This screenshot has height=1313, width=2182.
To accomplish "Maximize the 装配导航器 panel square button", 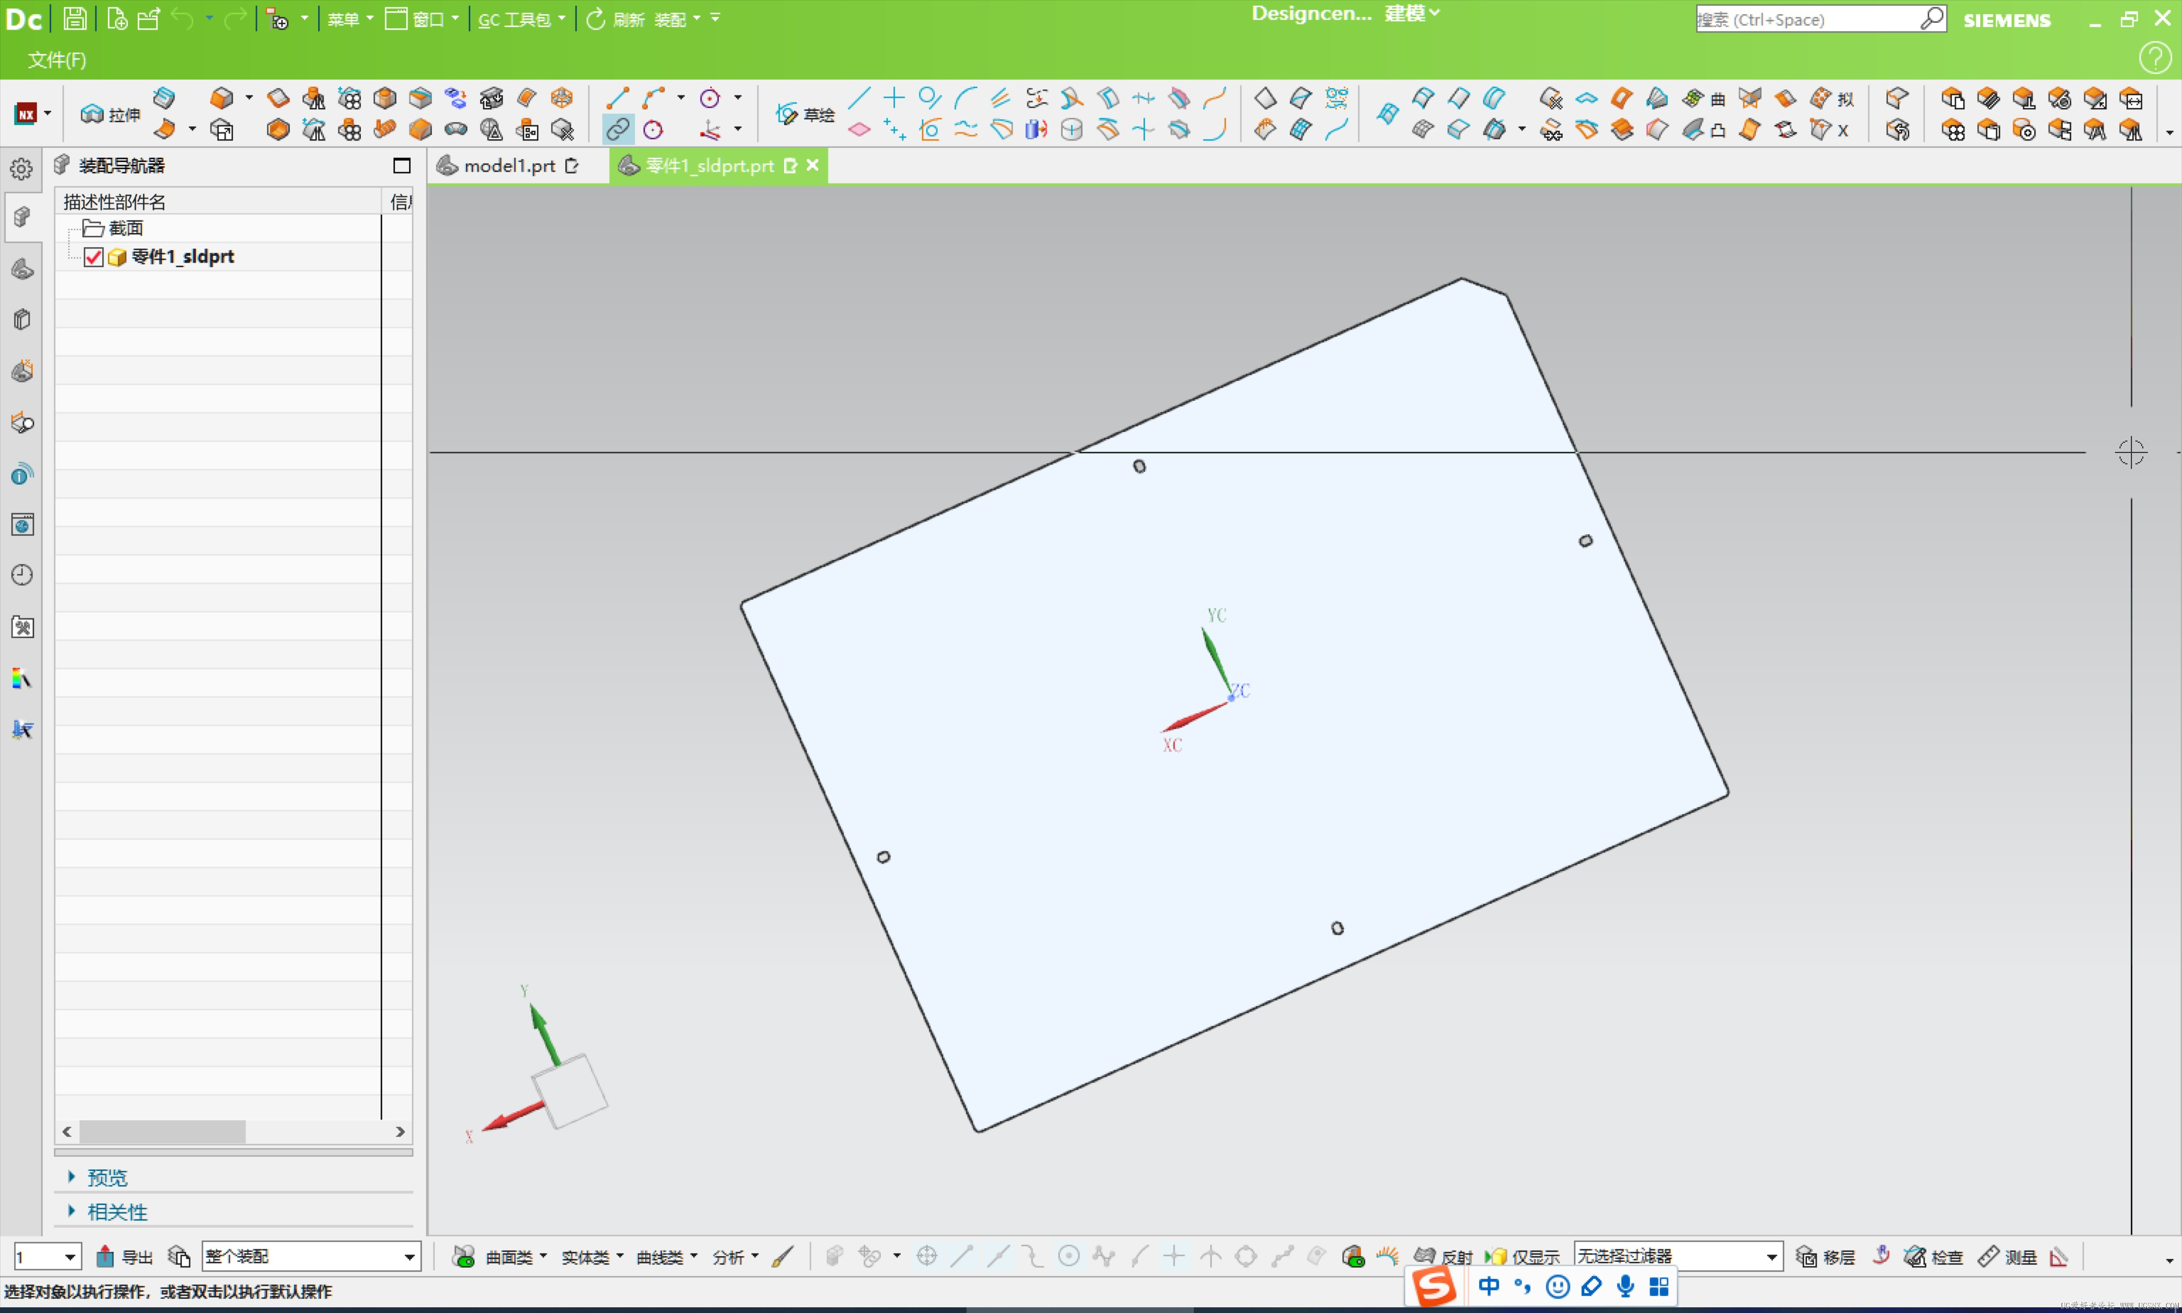I will coord(402,165).
